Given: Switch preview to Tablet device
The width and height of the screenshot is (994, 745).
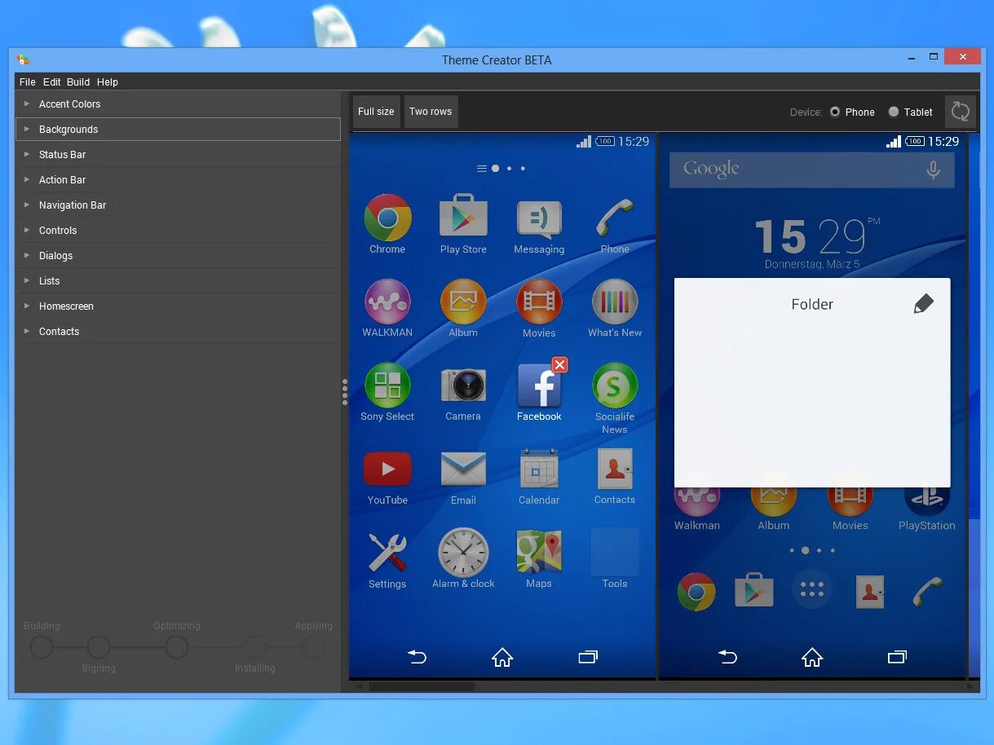Looking at the screenshot, I should [893, 112].
